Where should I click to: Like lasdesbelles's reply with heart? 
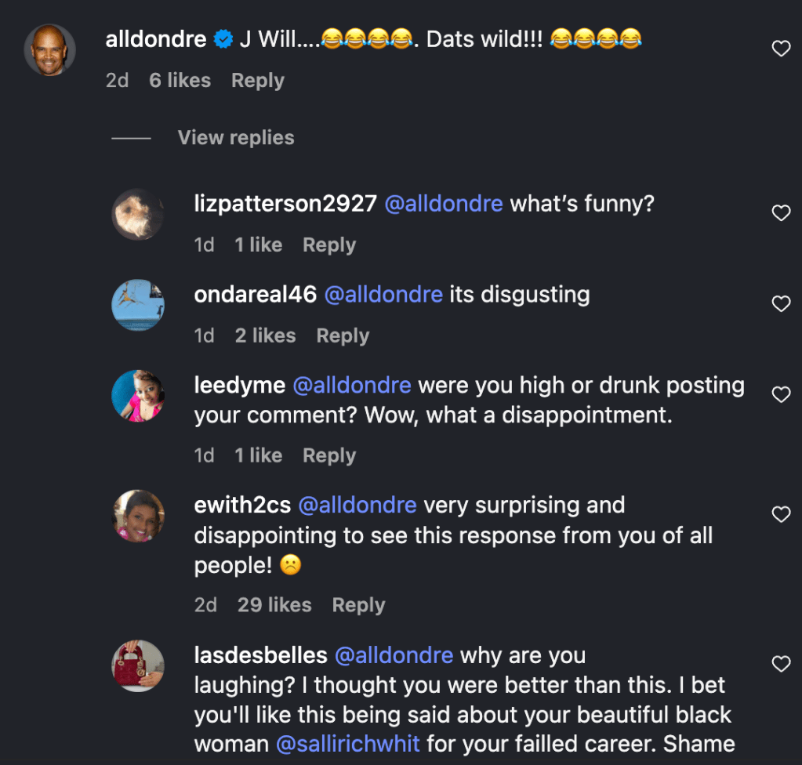click(781, 665)
